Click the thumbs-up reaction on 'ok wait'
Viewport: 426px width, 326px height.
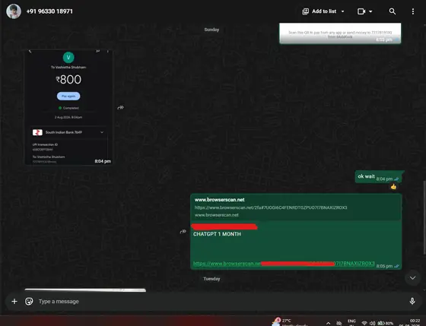pos(393,187)
